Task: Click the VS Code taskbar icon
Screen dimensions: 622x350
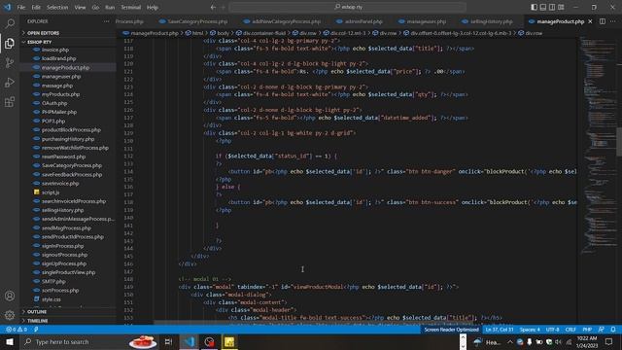Action: pyautogui.click(x=190, y=341)
